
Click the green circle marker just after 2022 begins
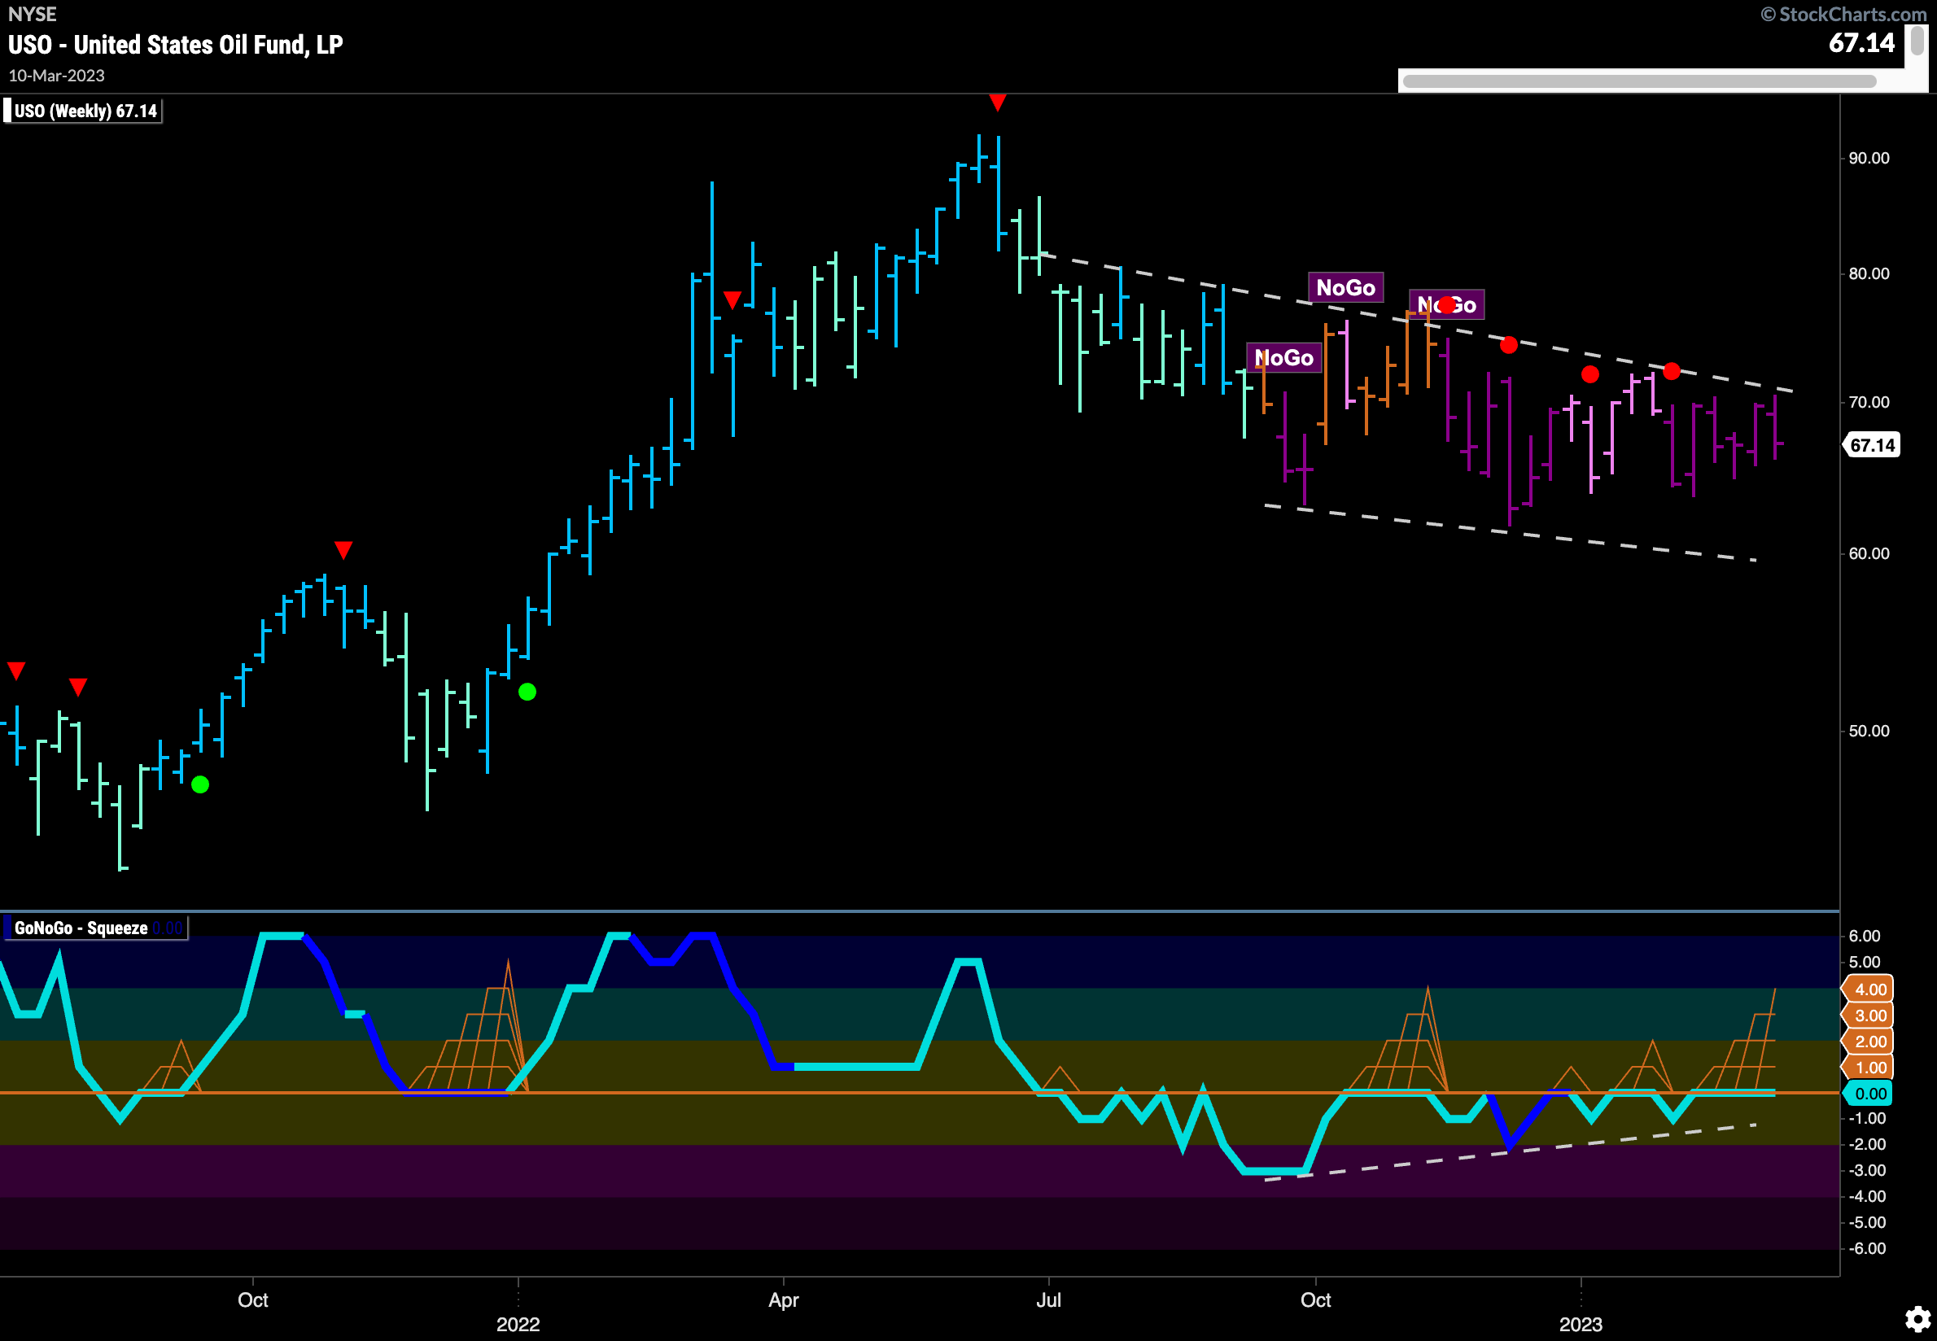click(527, 692)
